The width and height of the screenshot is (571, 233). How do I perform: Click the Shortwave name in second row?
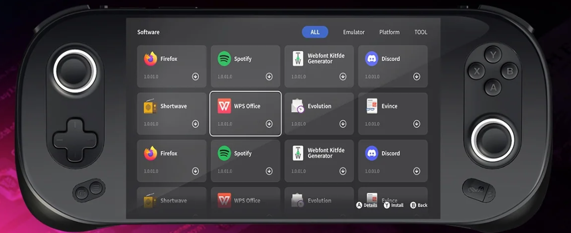click(x=174, y=106)
